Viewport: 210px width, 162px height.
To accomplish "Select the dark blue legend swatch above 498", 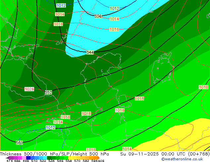I will coord(28,158).
